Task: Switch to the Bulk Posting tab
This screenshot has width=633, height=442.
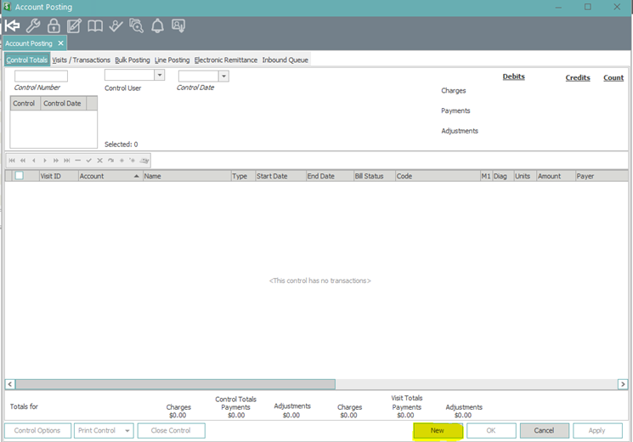Action: pyautogui.click(x=133, y=60)
